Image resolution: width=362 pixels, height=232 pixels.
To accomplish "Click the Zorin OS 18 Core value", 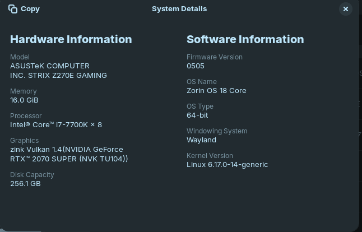I will pos(216,91).
